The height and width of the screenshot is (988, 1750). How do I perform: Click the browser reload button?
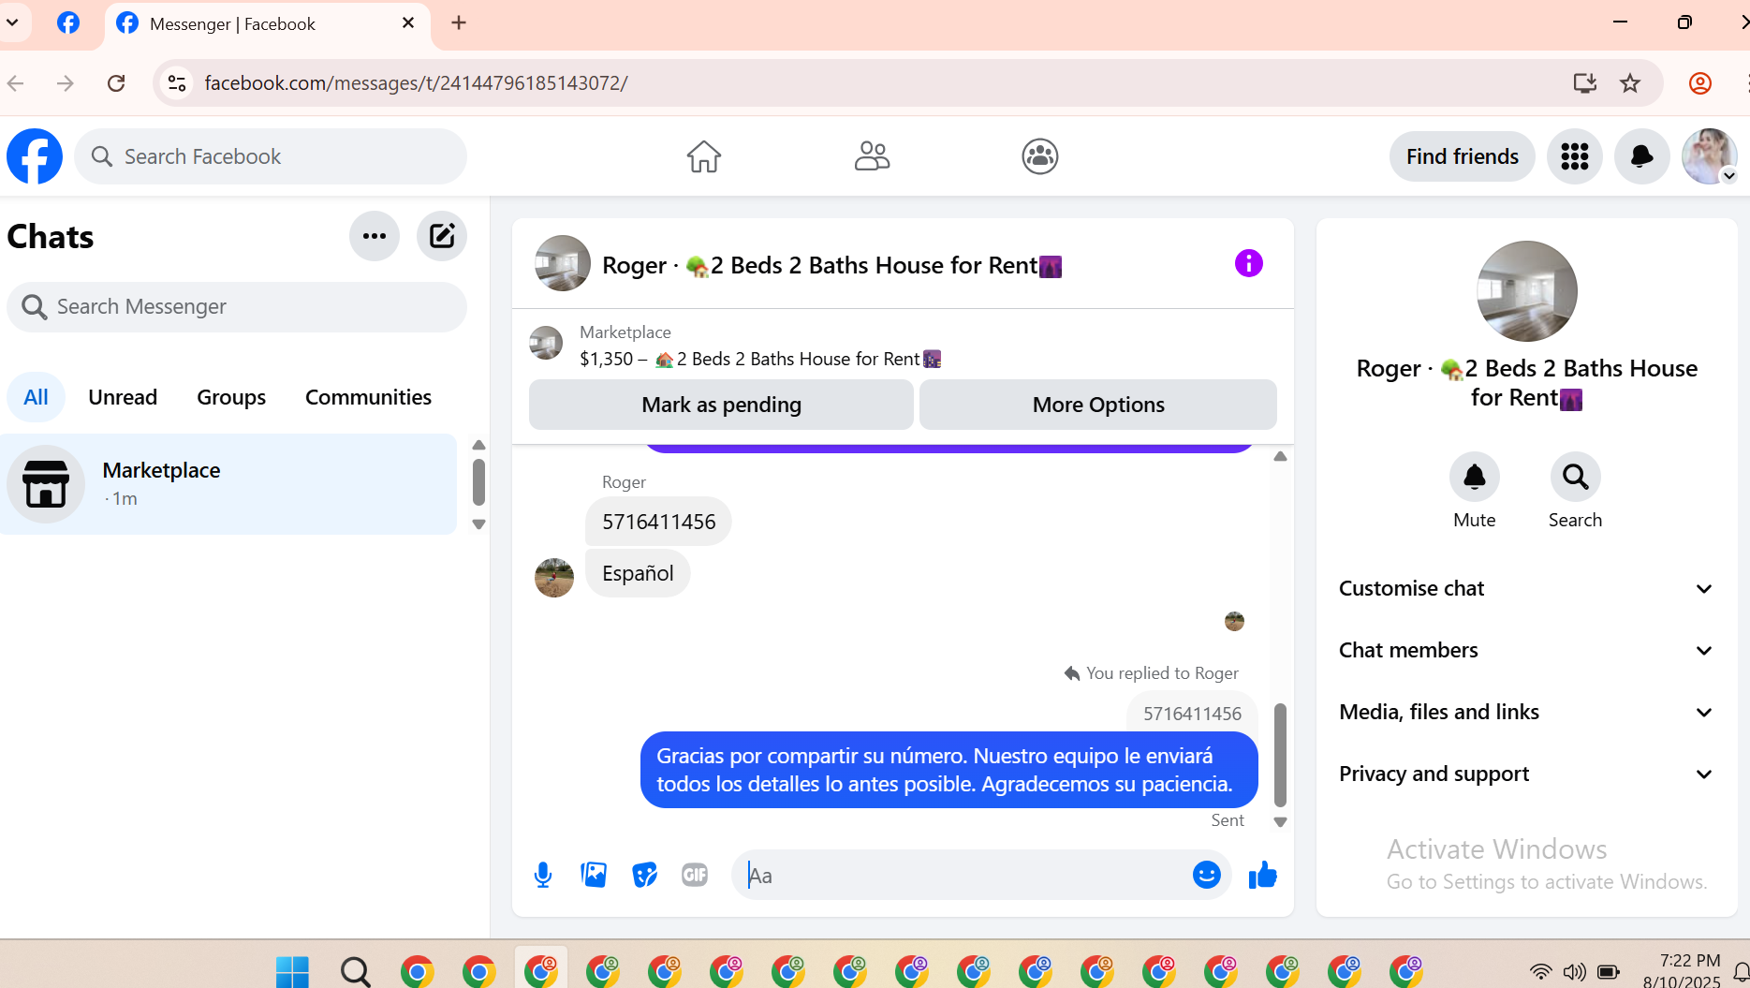[x=116, y=83]
